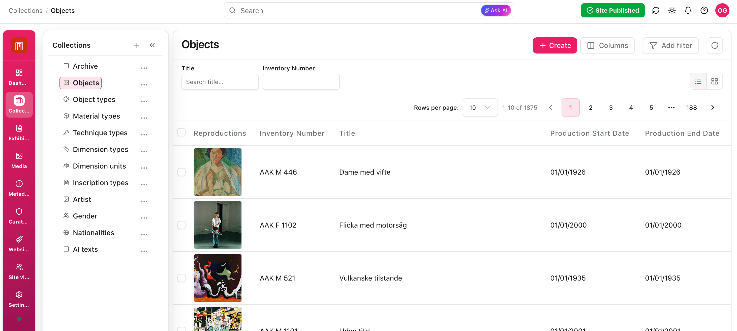Check the Flicka med motorsåg row
This screenshot has width=737, height=331.
[181, 225]
